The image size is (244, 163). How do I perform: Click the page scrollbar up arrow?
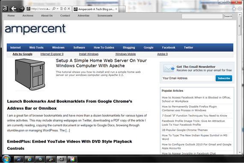pos(240,15)
